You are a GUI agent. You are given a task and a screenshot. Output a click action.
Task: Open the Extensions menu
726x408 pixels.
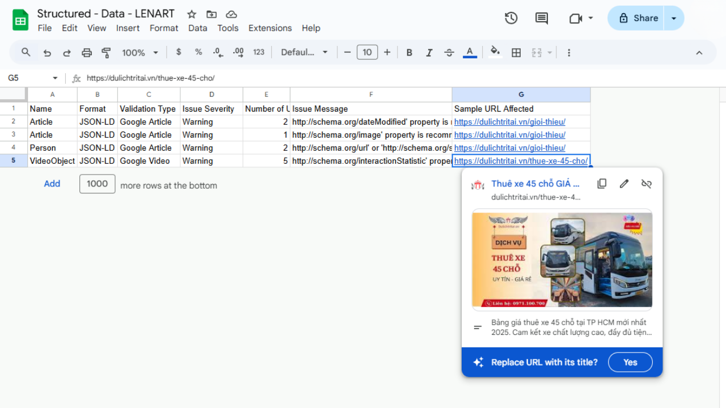tap(270, 28)
